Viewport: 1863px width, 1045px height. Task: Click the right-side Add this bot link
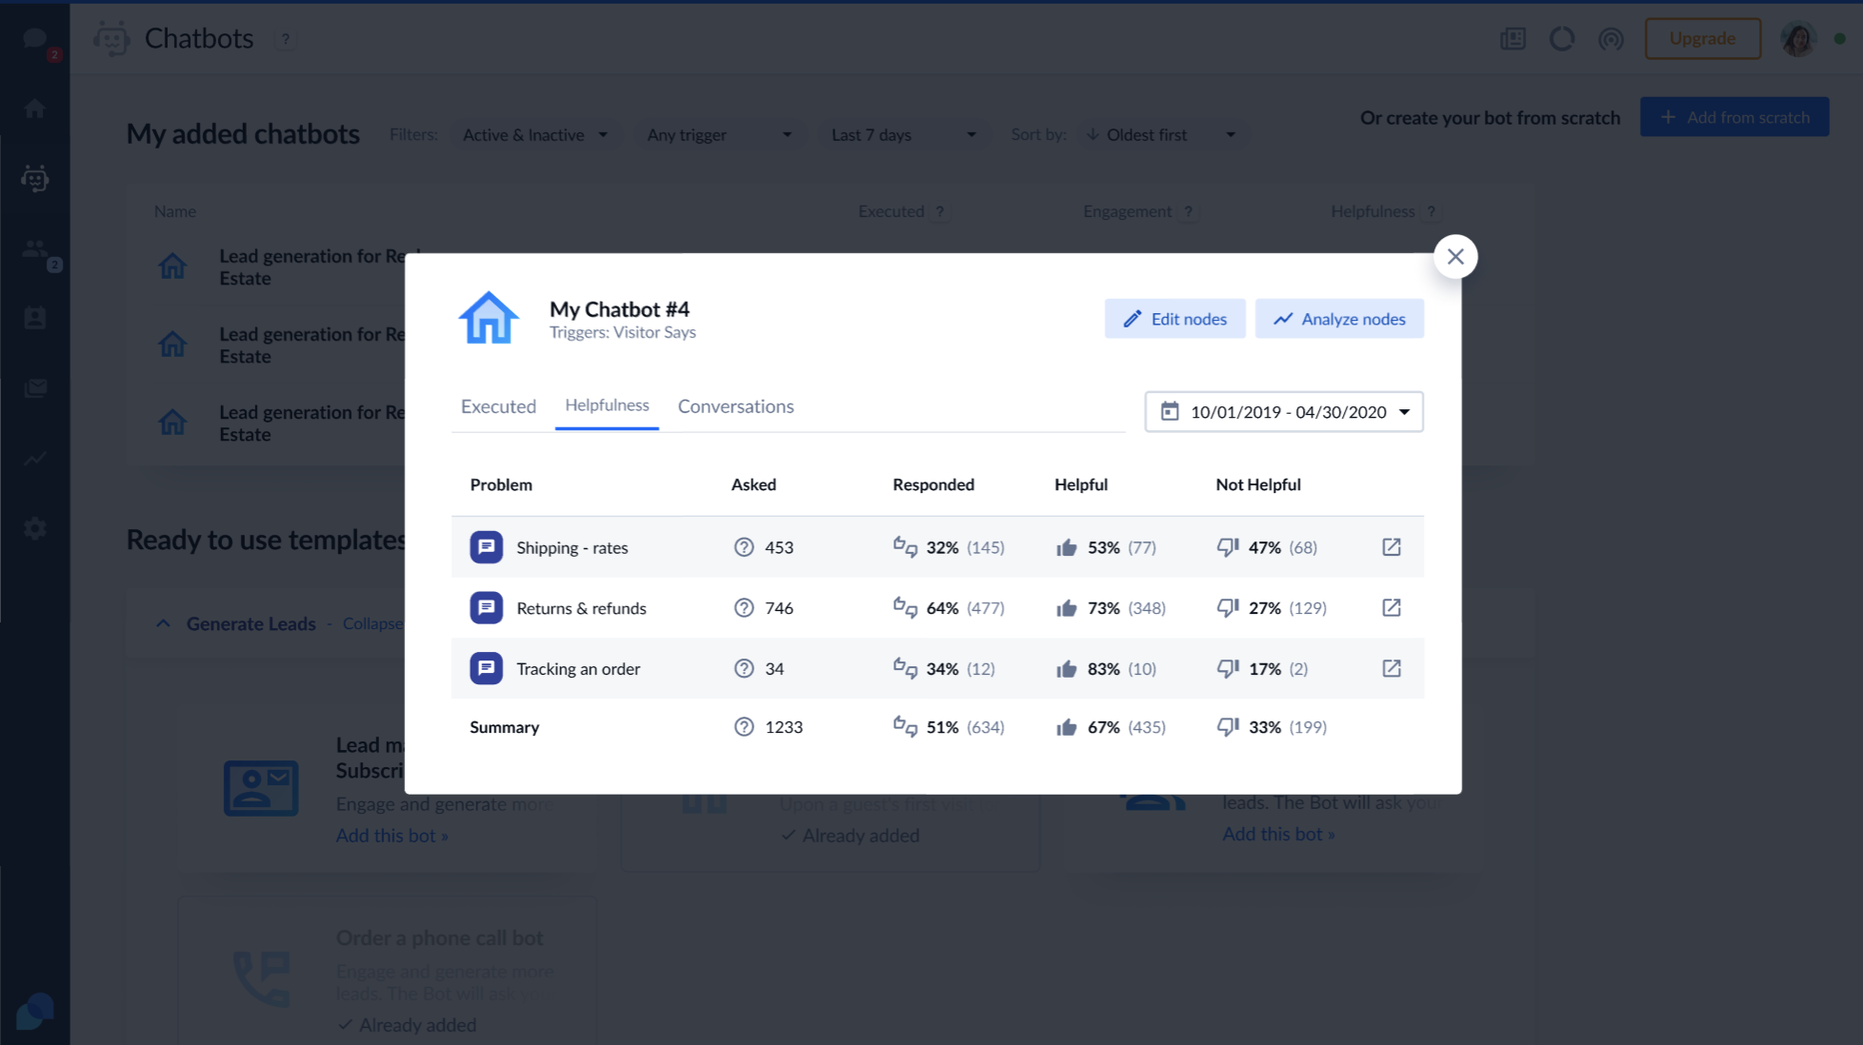point(1278,834)
